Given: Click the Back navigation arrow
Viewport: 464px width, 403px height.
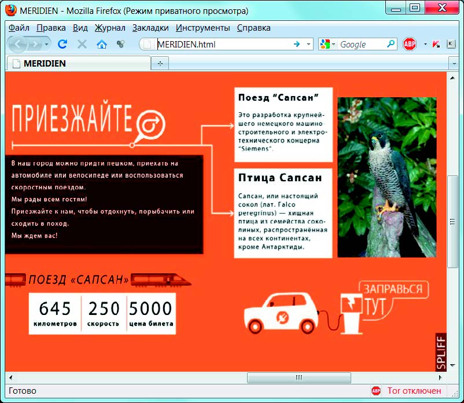Looking at the screenshot, I should point(17,45).
